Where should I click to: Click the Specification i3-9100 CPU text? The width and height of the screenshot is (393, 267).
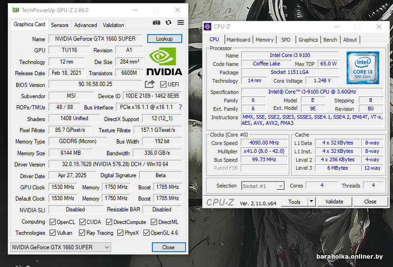(312, 91)
